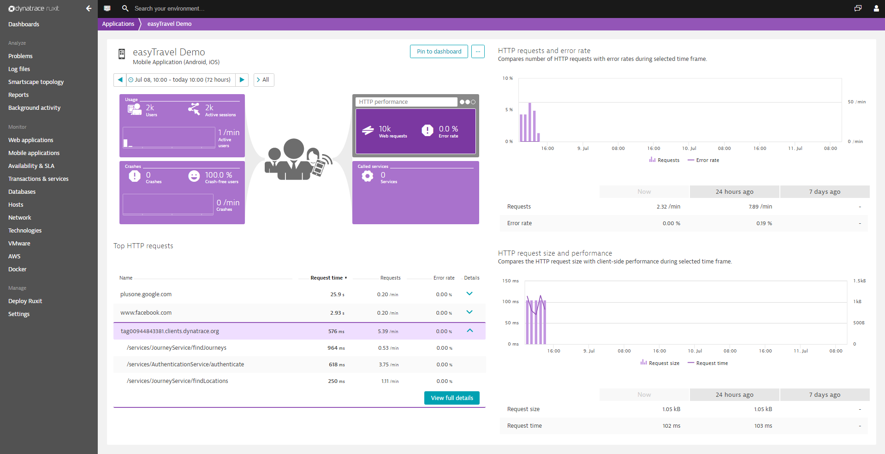The image size is (885, 454).
Task: Switch HTTP performance tile view using the dots
Action: tap(467, 102)
